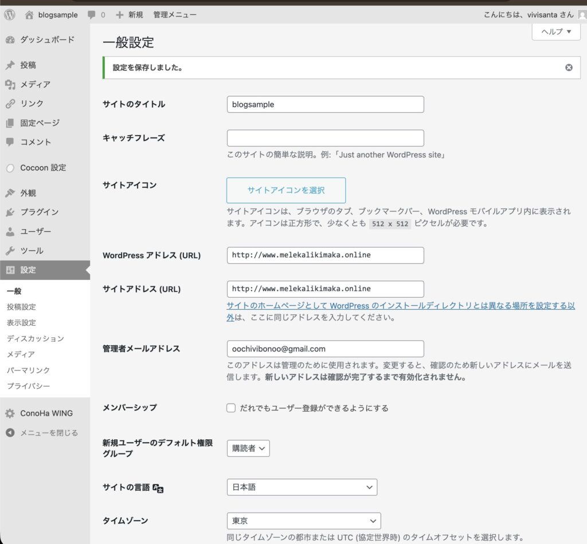Go to パーマリンク settings submenu
This screenshot has height=544, width=587.
pyautogui.click(x=28, y=370)
